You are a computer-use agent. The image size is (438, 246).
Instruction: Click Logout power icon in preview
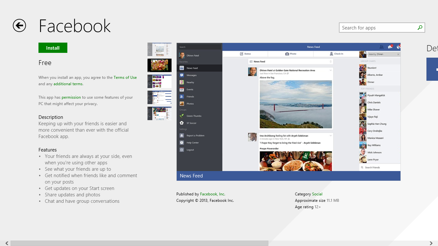coord(182,150)
